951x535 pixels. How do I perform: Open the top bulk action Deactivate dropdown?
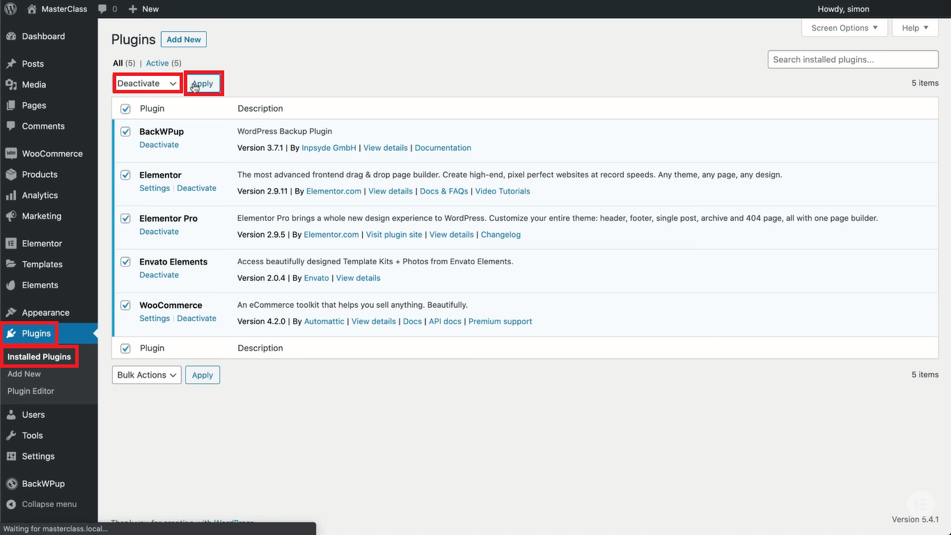tap(147, 84)
